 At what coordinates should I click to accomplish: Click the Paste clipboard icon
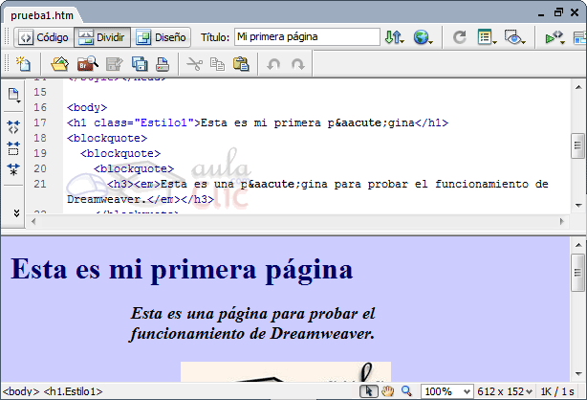coord(241,64)
